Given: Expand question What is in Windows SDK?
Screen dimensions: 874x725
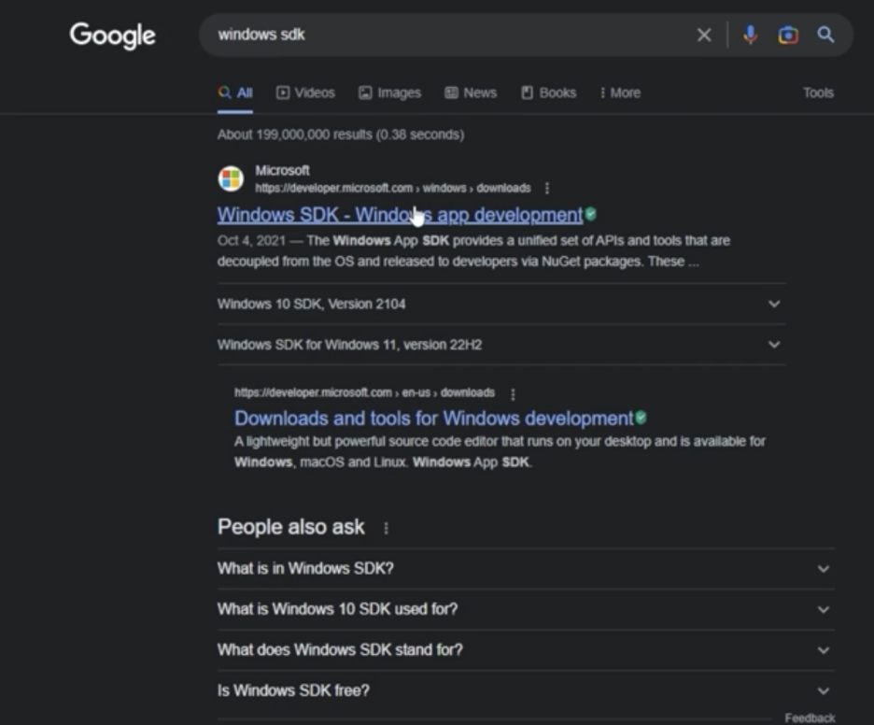Looking at the screenshot, I should 527,569.
